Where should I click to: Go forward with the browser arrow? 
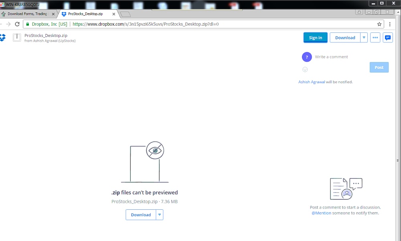tap(8, 24)
